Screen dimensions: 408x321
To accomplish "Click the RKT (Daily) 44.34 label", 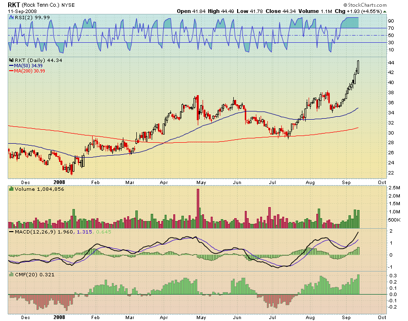I will coord(38,60).
